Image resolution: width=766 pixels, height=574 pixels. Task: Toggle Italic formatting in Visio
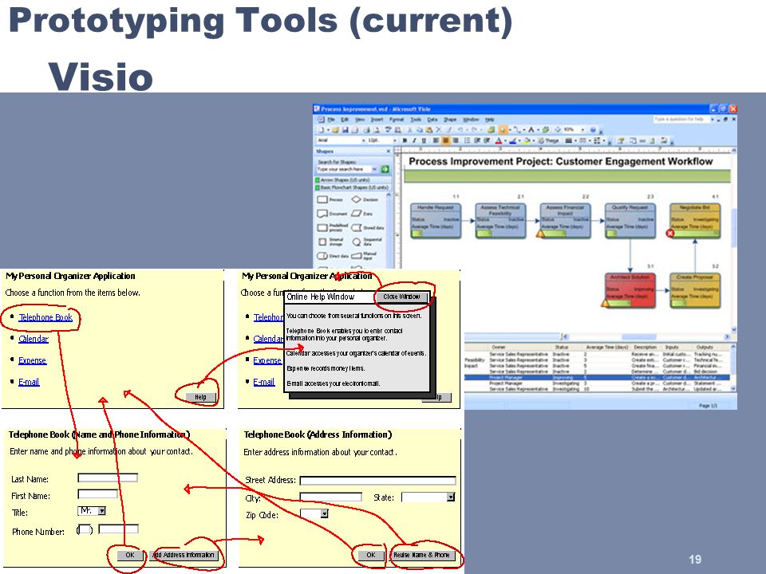(414, 140)
